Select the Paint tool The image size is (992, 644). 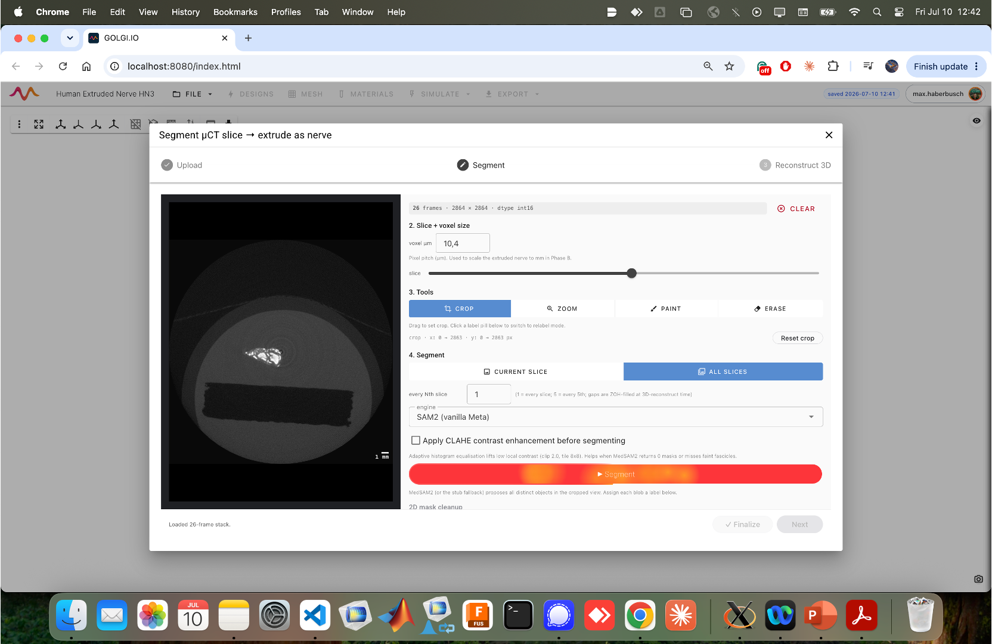(666, 309)
